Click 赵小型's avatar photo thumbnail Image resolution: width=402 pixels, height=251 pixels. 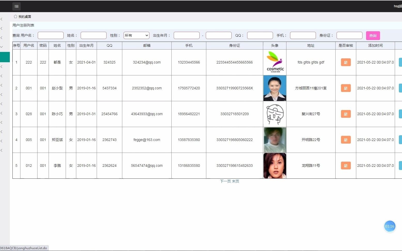(275, 88)
